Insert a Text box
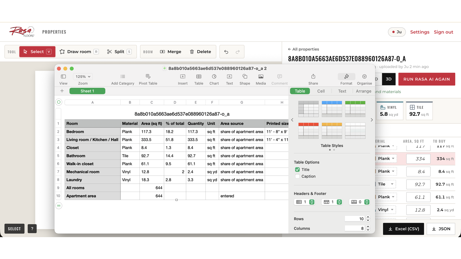The image size is (461, 259). click(229, 77)
